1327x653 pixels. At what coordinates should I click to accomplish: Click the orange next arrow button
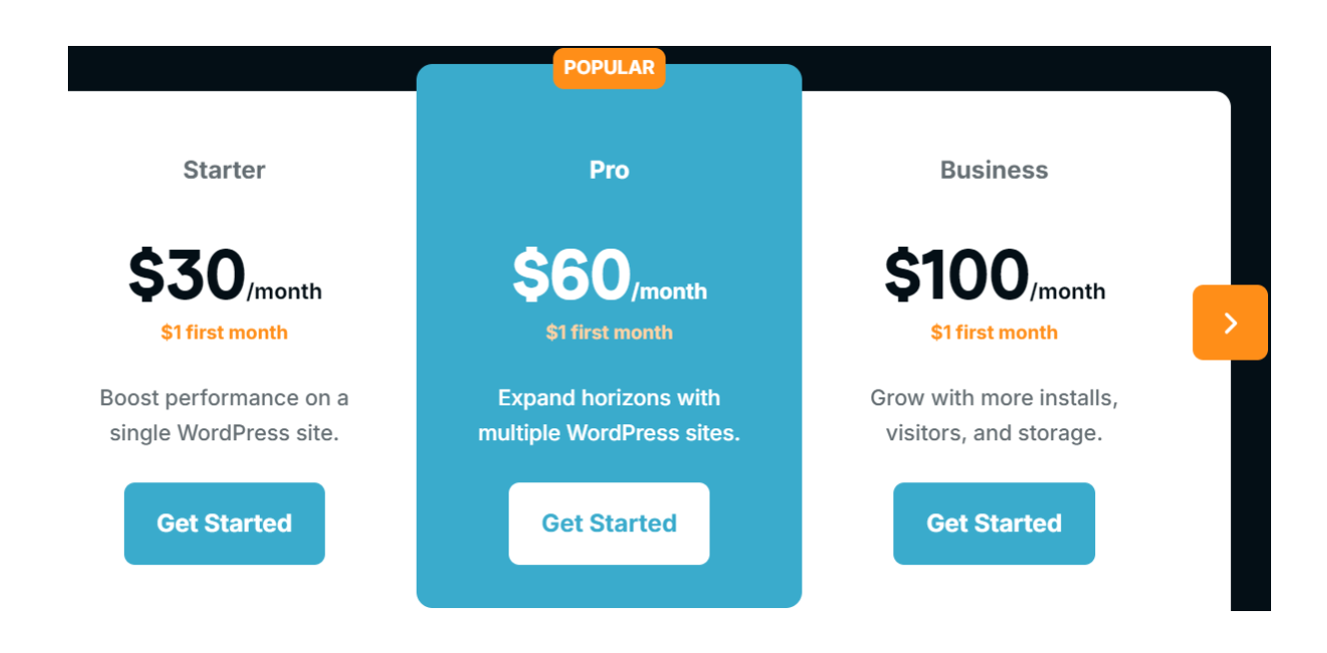click(1230, 323)
